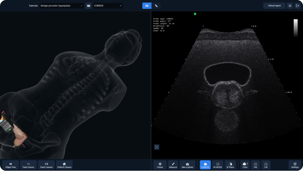Freeze the ultrasound image
Viewport: 303px width, 171px height.
[x=160, y=165]
